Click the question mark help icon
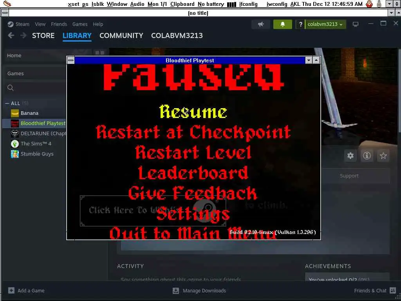401x301 pixels. pyautogui.click(x=300, y=24)
